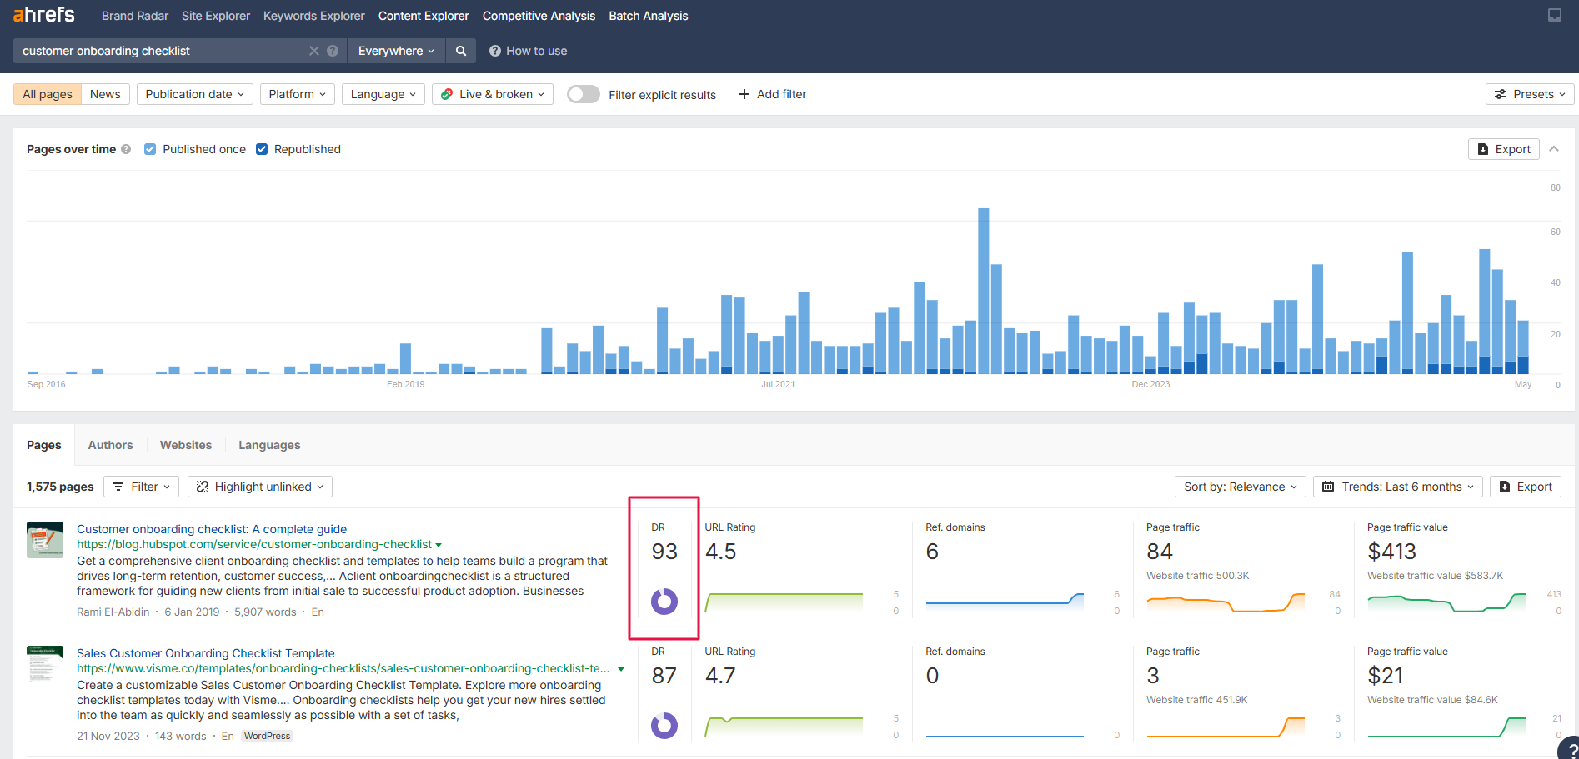The width and height of the screenshot is (1579, 759).
Task: Click the DR 93 donut chart icon
Action: (664, 602)
